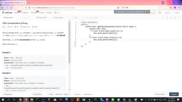The width and height of the screenshot is (182, 102).
Task: Toggle editor fullscreen icon
Action: [x=179, y=18]
